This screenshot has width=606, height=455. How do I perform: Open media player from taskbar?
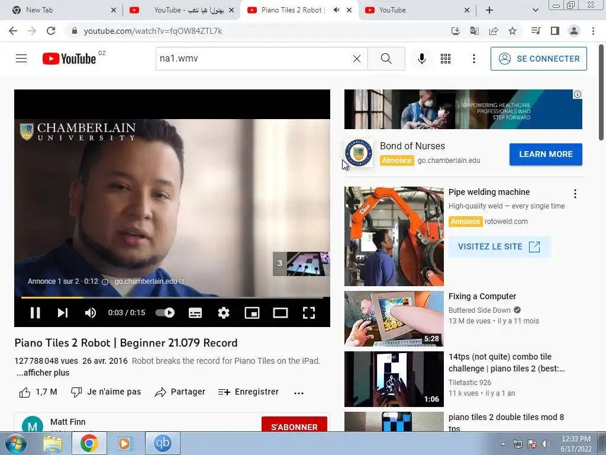click(x=125, y=443)
